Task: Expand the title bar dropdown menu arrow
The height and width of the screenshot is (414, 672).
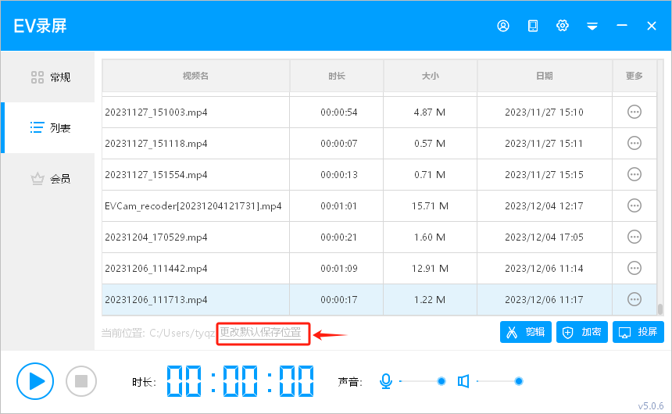Action: 592,27
